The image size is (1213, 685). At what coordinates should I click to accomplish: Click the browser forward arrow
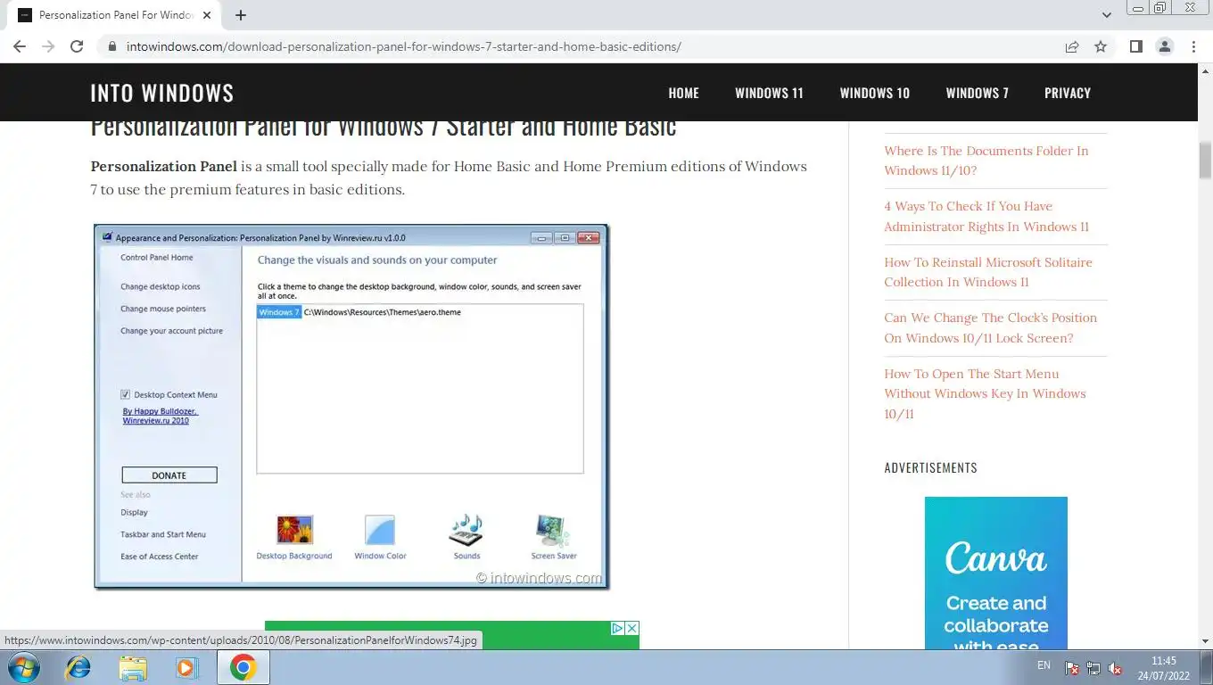pyautogui.click(x=48, y=46)
